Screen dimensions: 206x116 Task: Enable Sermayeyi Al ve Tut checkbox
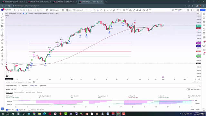[29, 110]
